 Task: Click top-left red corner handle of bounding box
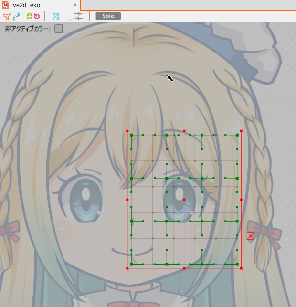[127, 131]
